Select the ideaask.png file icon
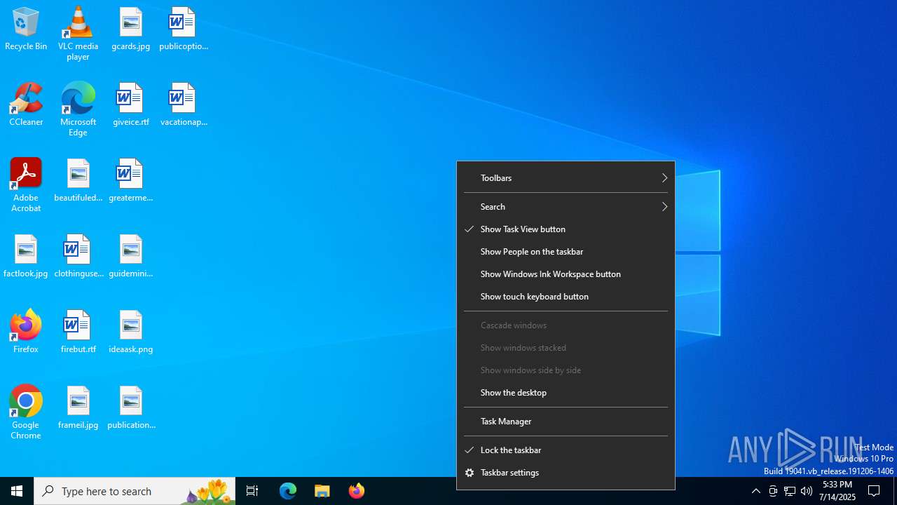 coord(131,332)
